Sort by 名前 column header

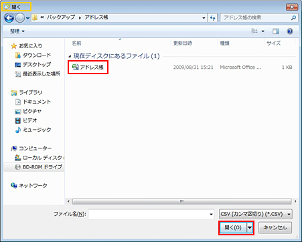pyautogui.click(x=76, y=43)
